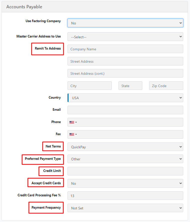Open the Fax country flag selector

coord(73,134)
